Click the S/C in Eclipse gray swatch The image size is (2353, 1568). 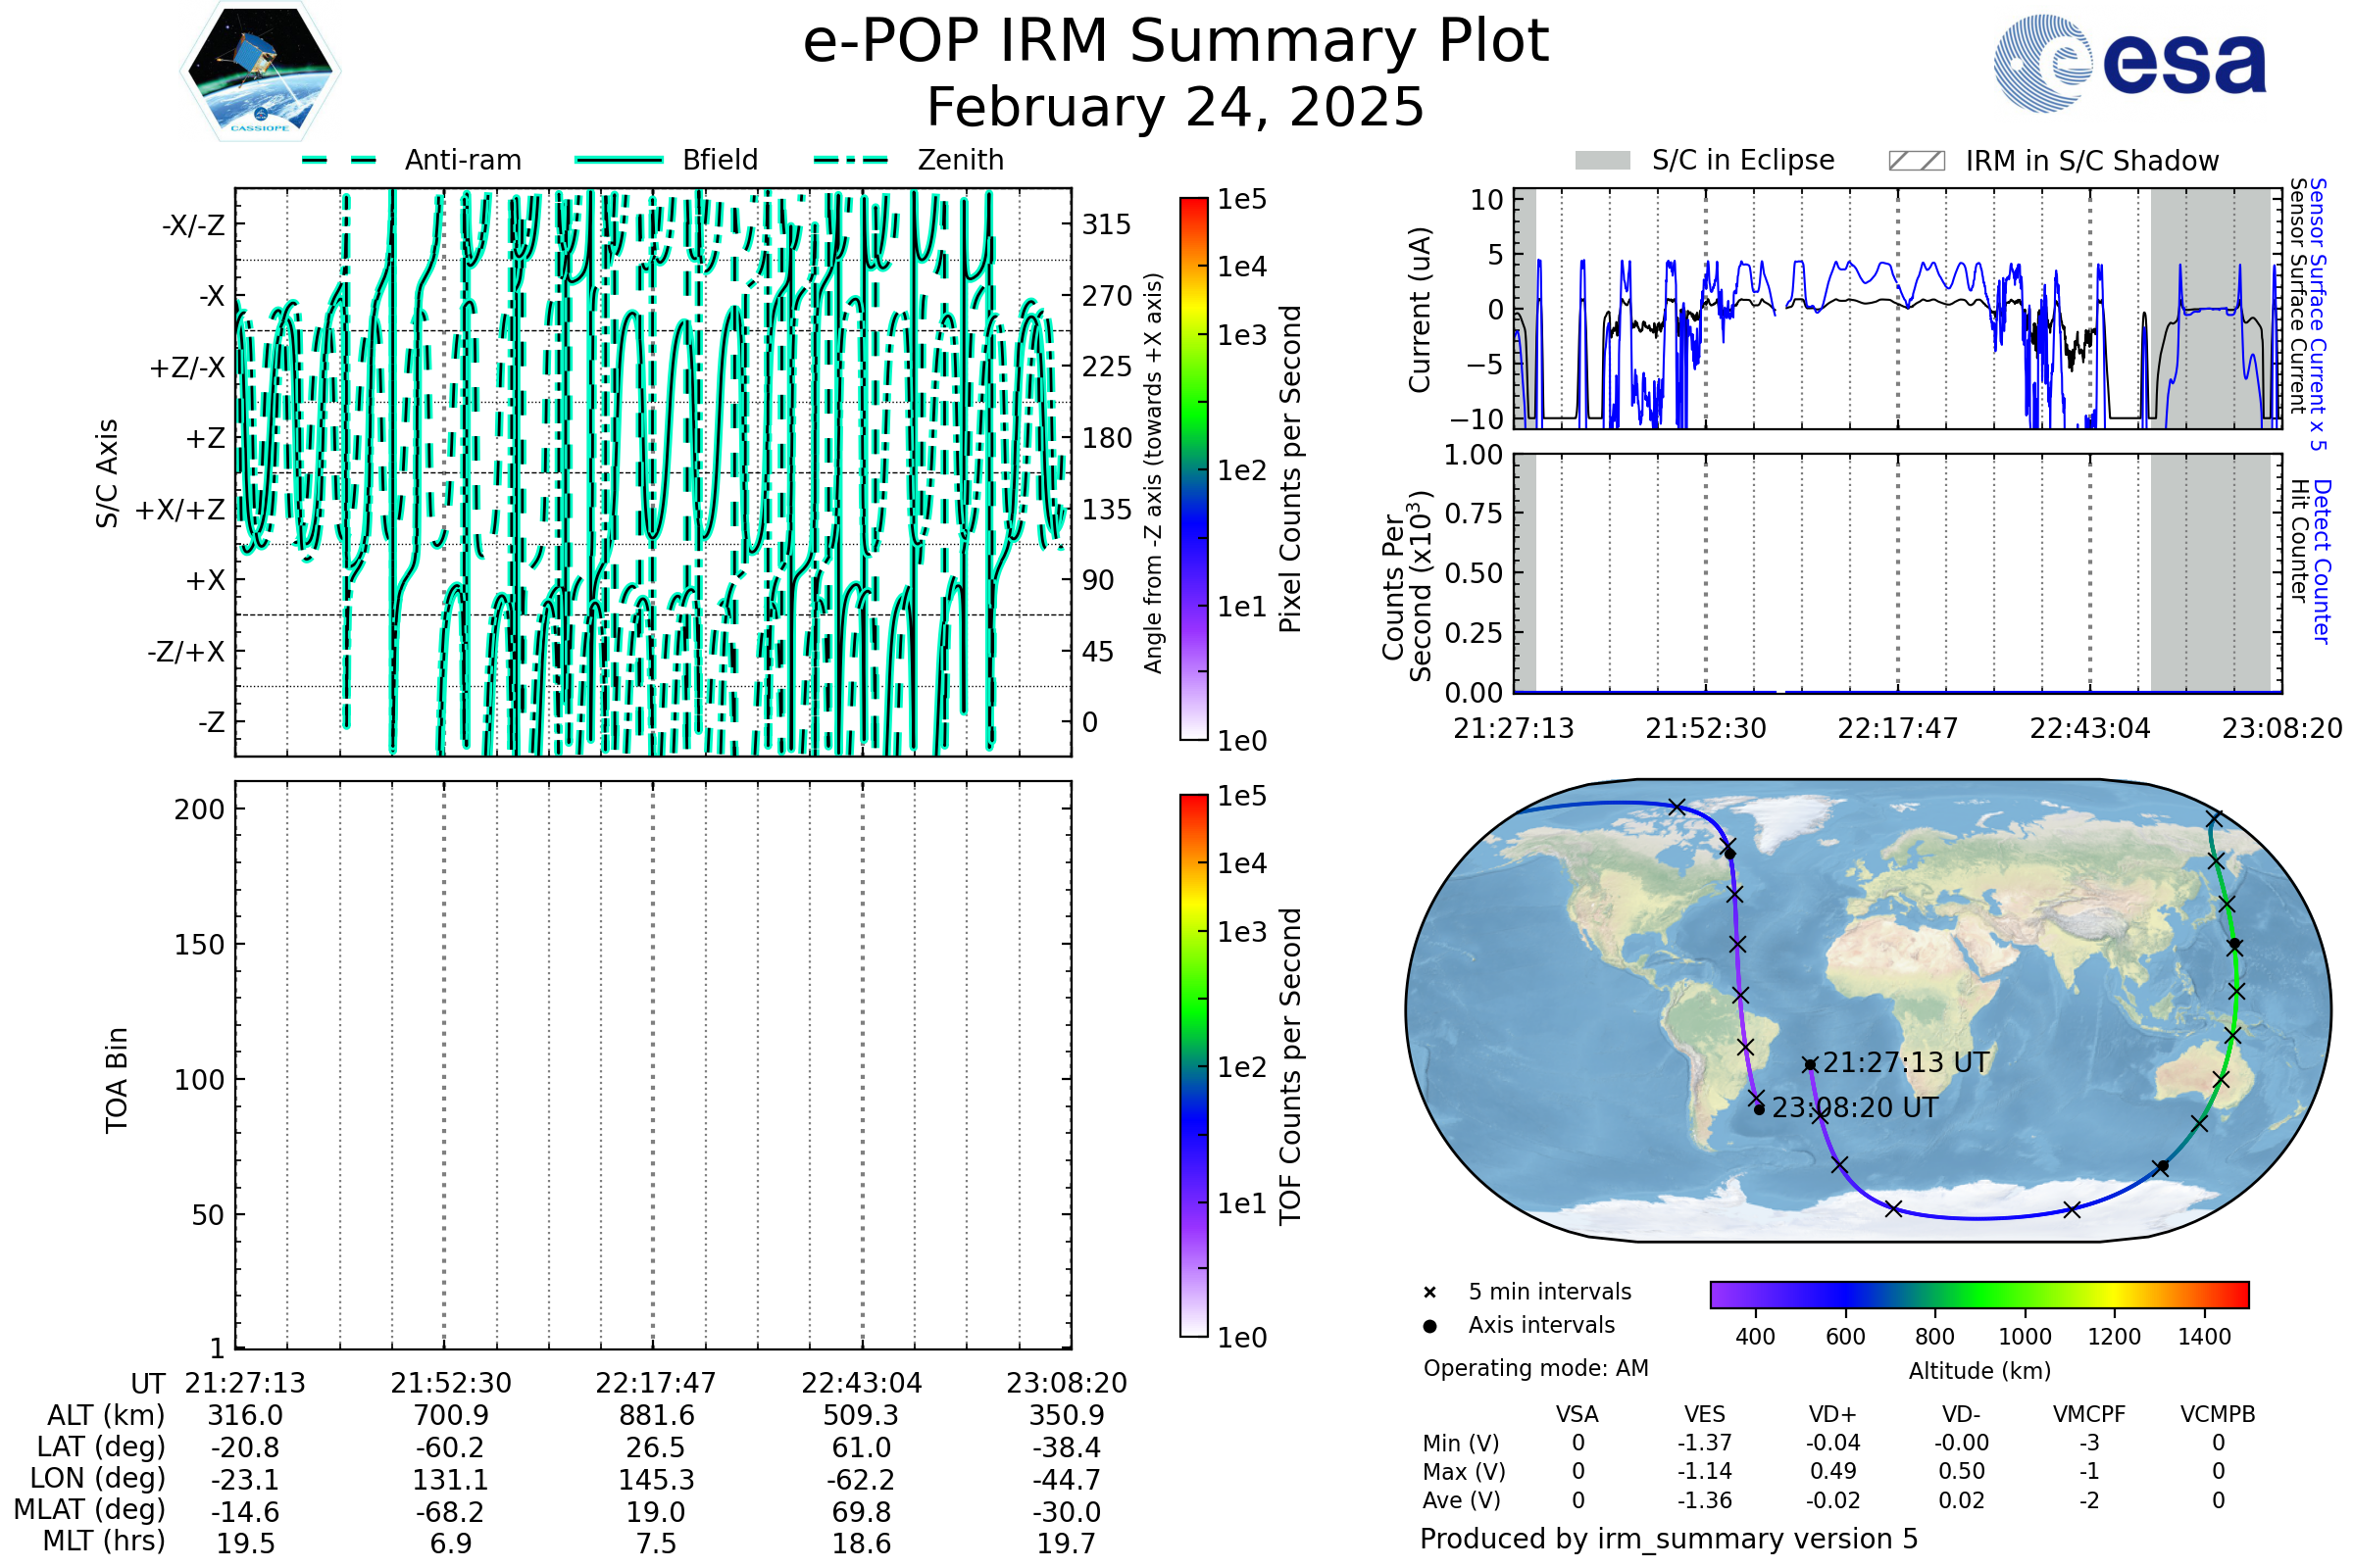[1602, 161]
